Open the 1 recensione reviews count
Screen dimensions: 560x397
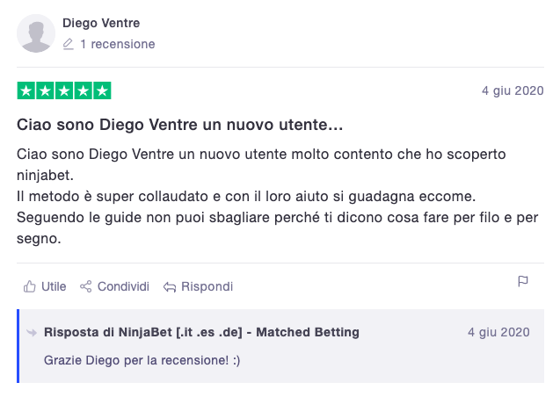[x=118, y=44]
